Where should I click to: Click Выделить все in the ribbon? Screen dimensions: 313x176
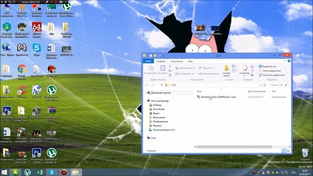(x=268, y=66)
